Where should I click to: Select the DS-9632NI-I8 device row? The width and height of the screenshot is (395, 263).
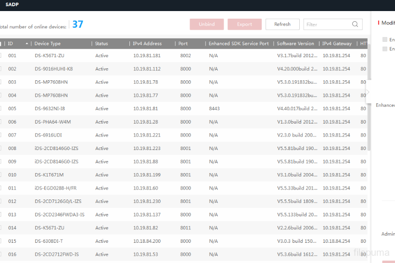[50, 109]
